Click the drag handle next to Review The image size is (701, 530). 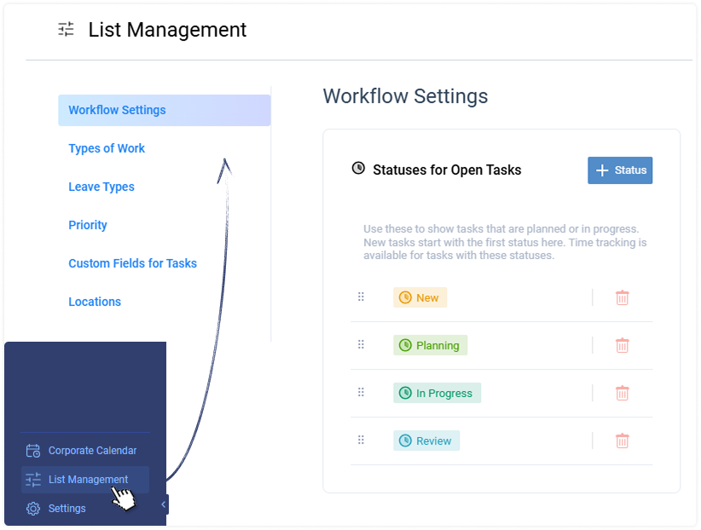(361, 440)
